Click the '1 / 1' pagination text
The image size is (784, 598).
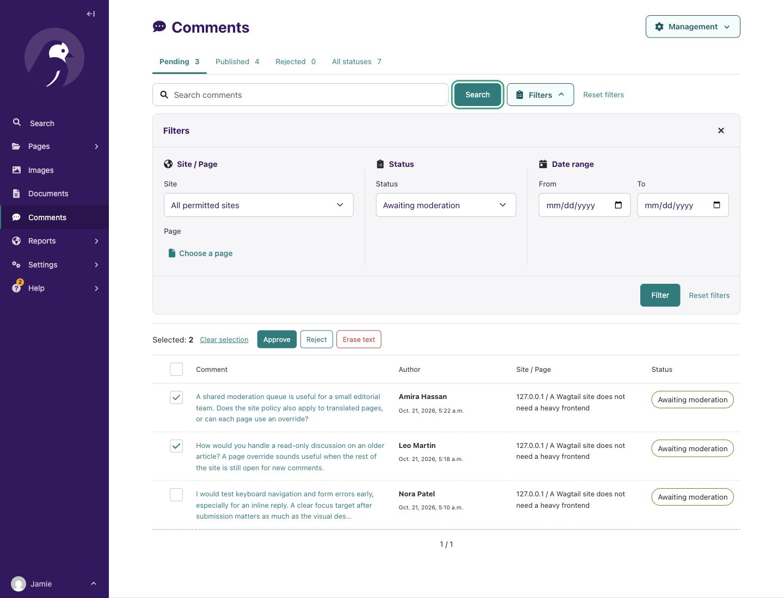pos(446,544)
